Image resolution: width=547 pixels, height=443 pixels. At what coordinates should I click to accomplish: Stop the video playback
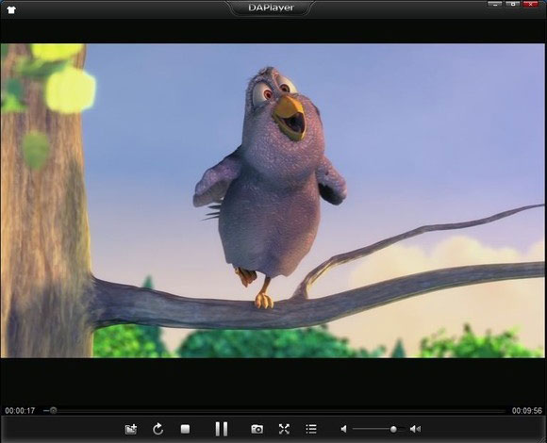click(185, 429)
